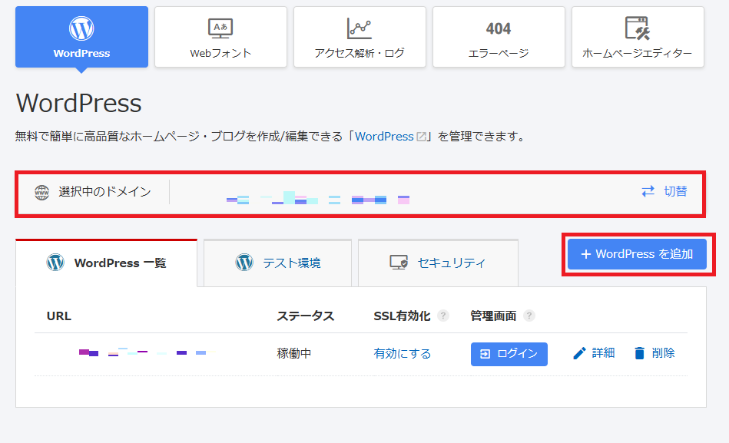Click the help icon beside SSL有効化
729x443 pixels.
tap(443, 316)
